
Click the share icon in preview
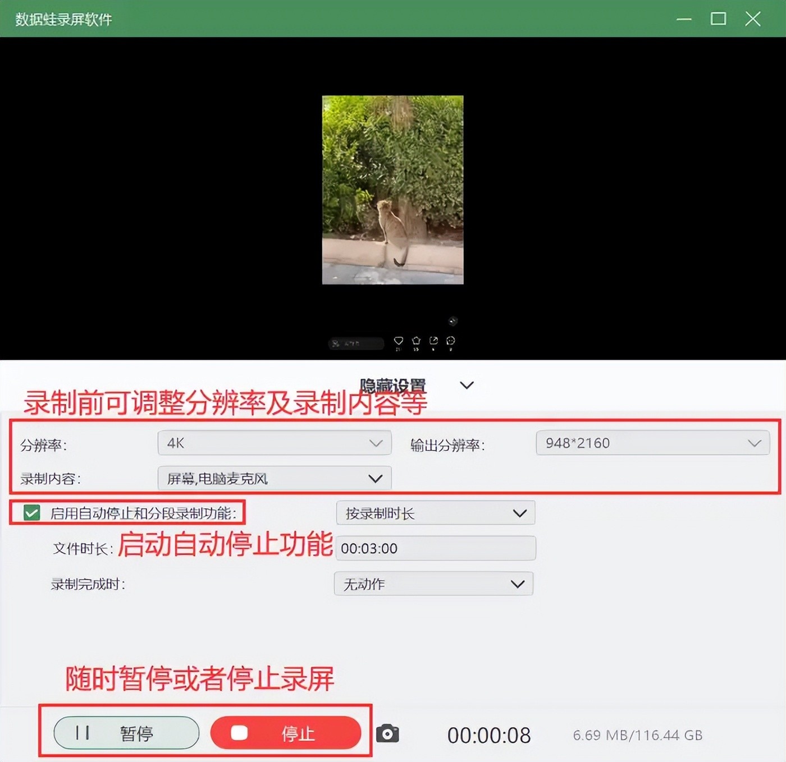point(433,341)
